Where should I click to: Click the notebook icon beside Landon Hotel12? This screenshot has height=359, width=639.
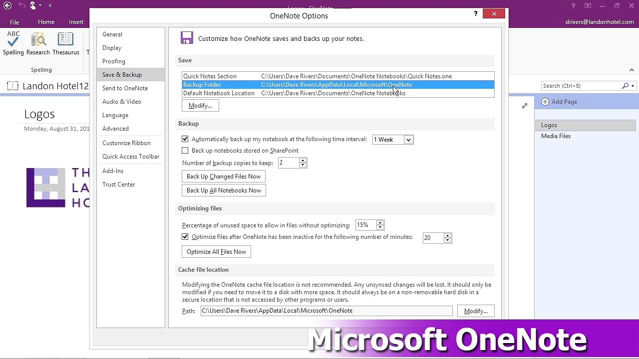[13, 86]
